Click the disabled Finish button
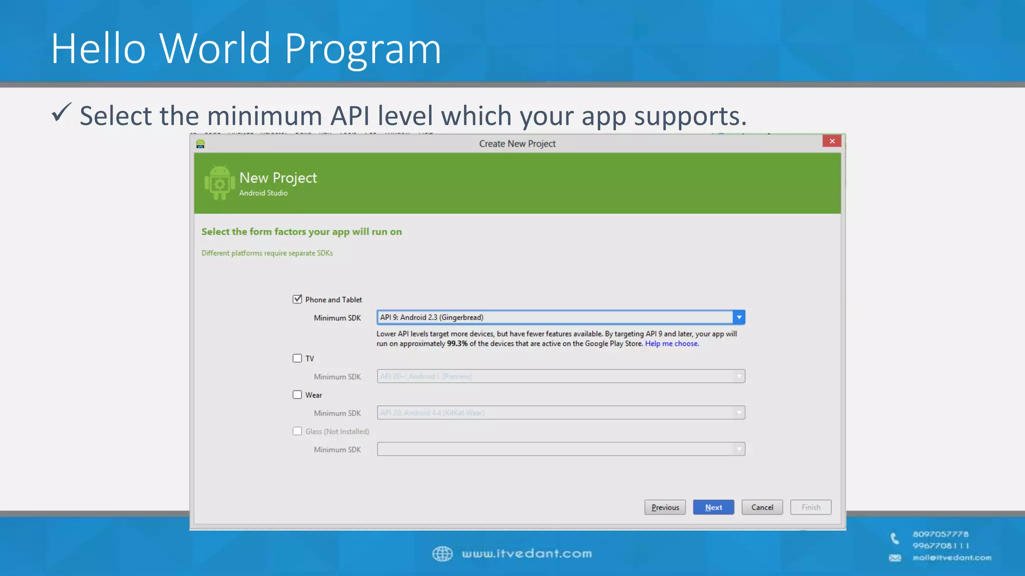 point(811,507)
